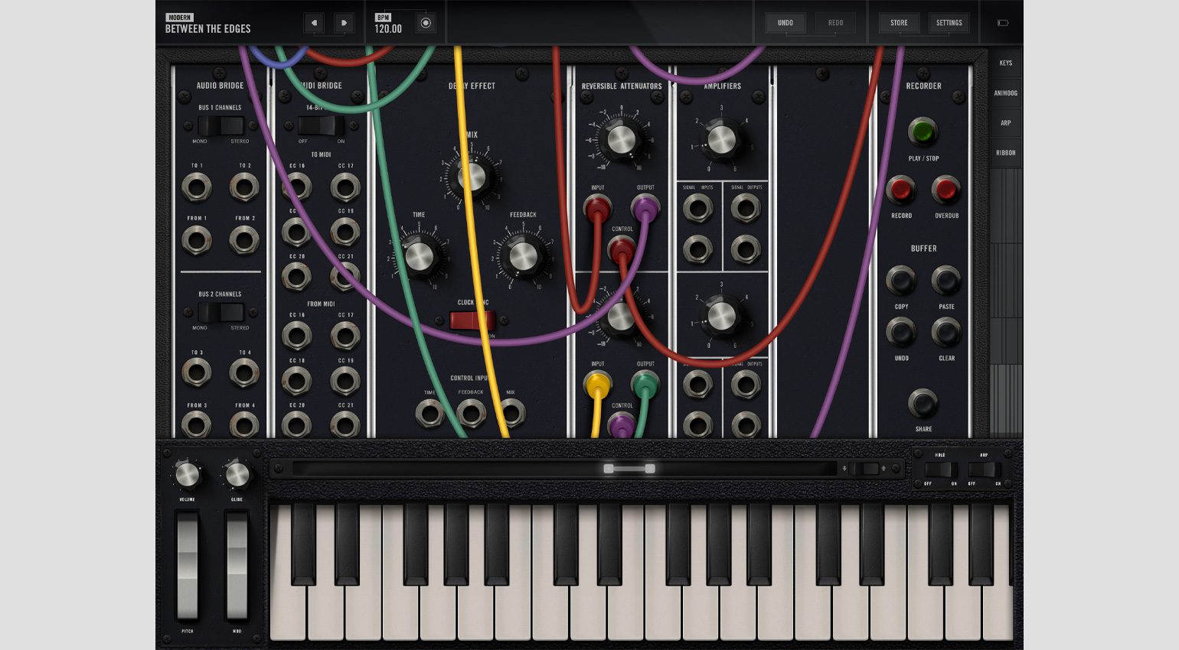Store the current preset with STORE
The width and height of the screenshot is (1179, 650).
(899, 23)
